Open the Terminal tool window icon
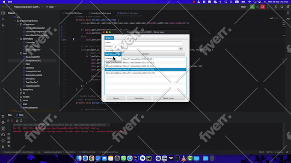291x163 pixels. 3,135
